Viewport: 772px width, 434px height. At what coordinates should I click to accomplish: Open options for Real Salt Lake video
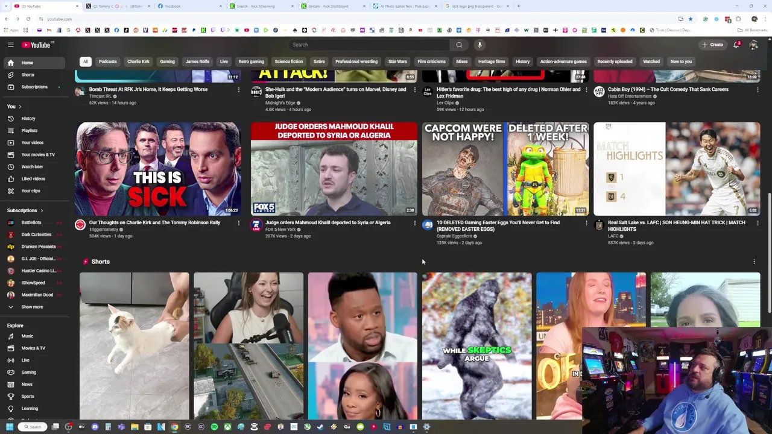point(757,224)
